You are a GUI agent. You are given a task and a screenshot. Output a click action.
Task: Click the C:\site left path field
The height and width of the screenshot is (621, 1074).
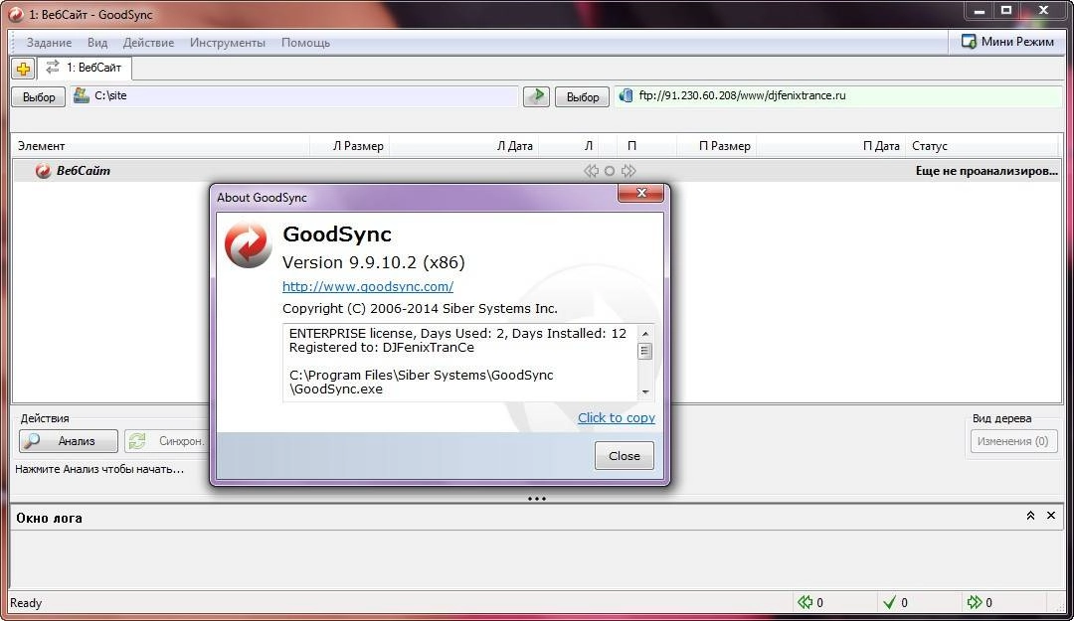(293, 95)
